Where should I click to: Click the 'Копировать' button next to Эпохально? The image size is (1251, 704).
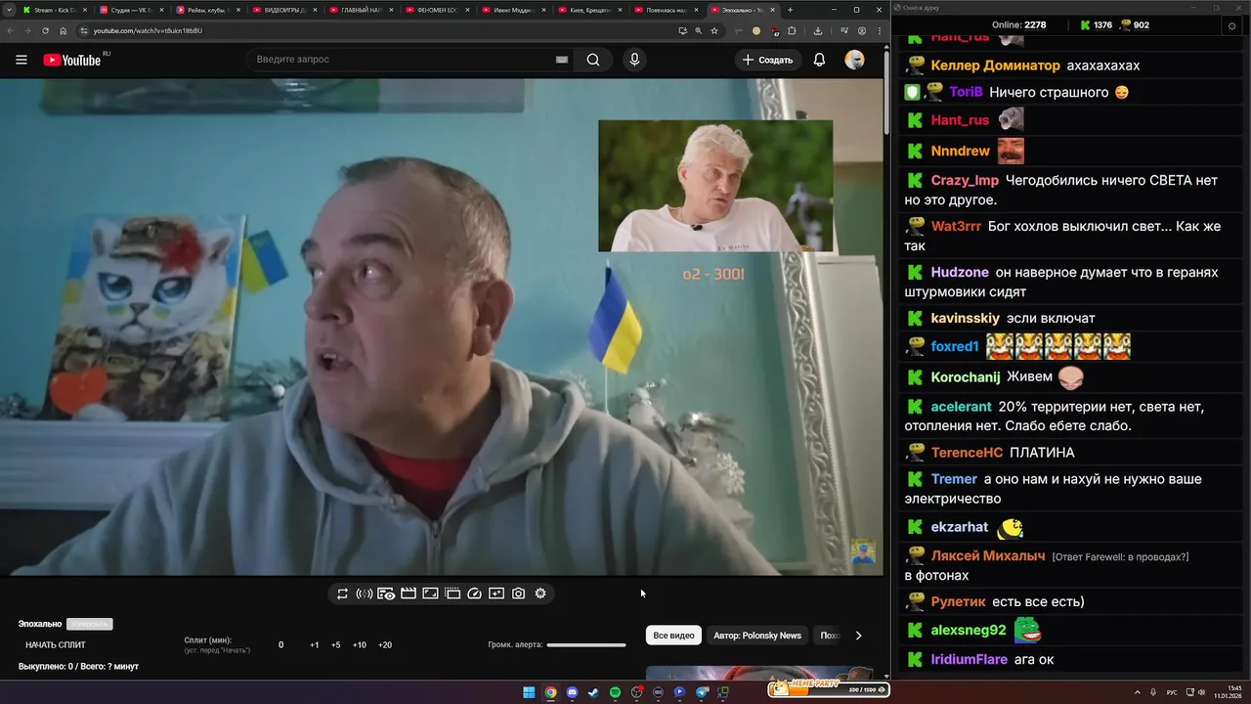tap(89, 624)
